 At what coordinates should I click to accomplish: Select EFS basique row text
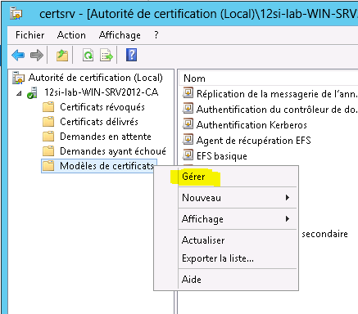click(222, 156)
